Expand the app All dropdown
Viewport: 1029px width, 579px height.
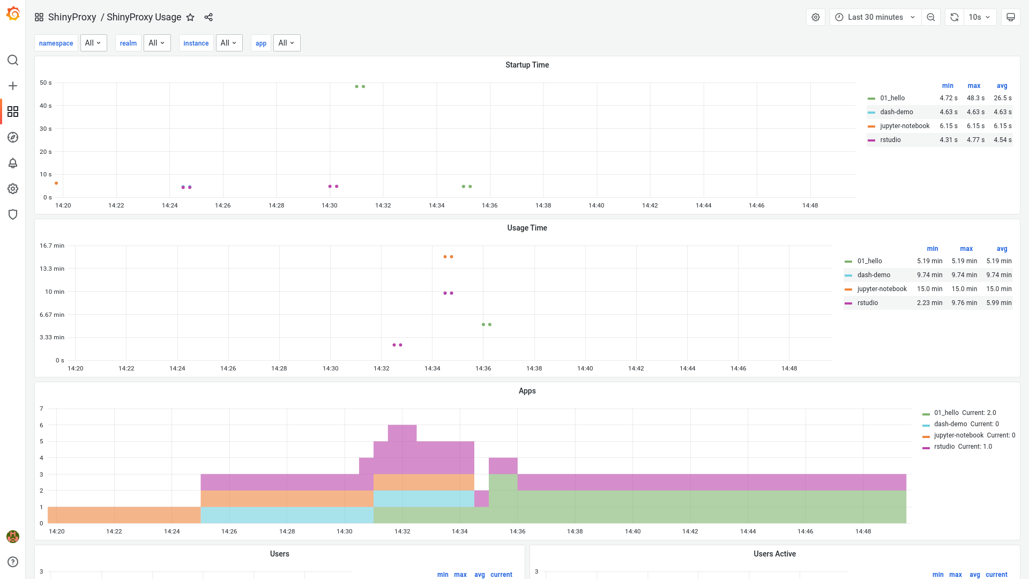click(287, 43)
